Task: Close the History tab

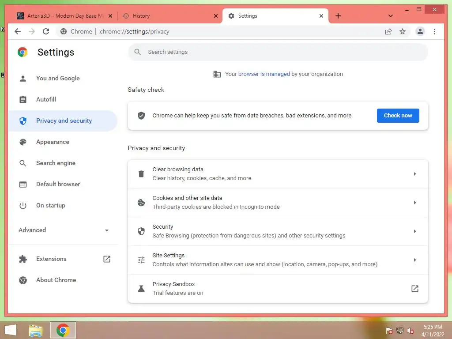Action: click(x=215, y=16)
